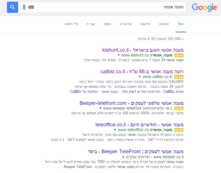The width and height of the screenshot is (221, 173).
Task: Switch to the סרטונים tab
Action: [126, 24]
